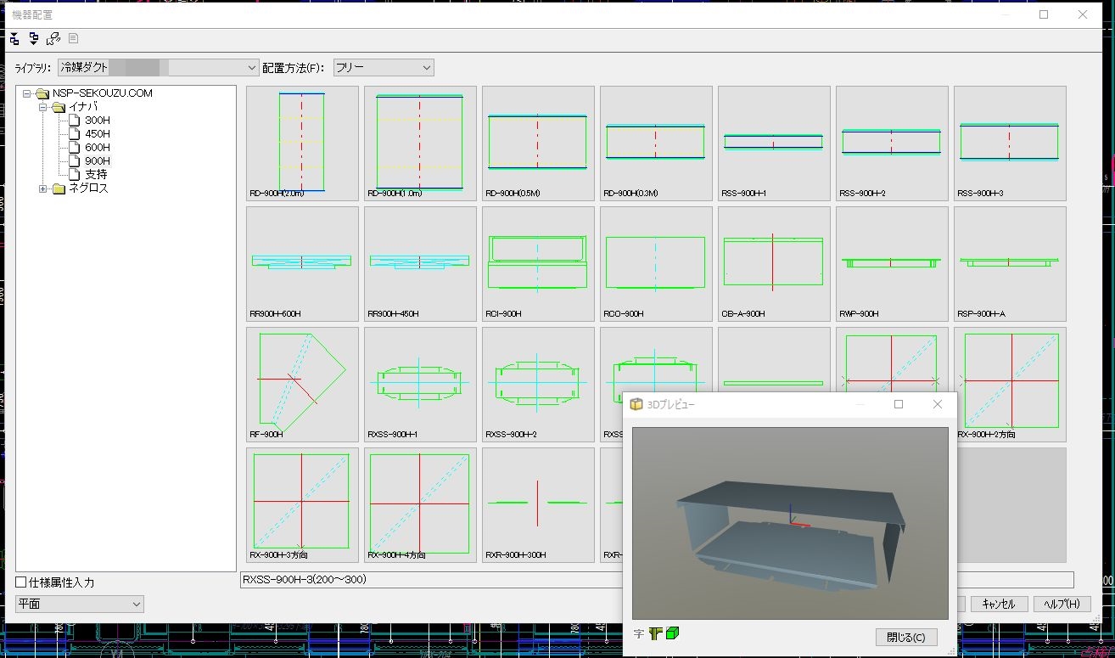Select the RD-900H(2.0m) duct thumbnail

(302, 143)
